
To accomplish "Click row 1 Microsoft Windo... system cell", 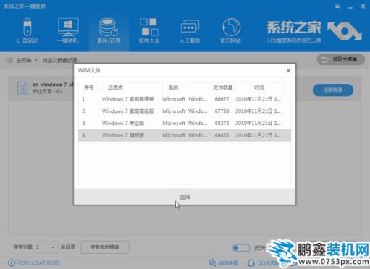I will [x=185, y=99].
